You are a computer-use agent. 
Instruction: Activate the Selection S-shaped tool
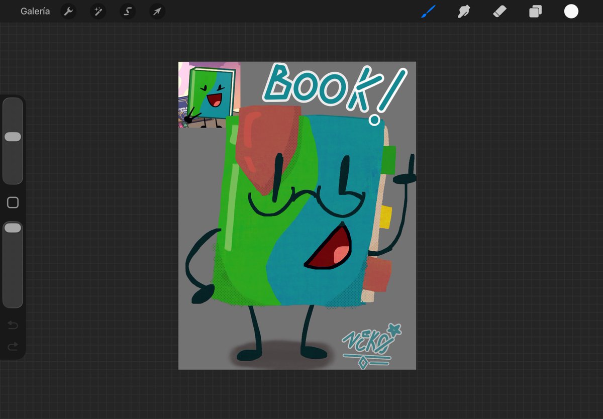128,12
